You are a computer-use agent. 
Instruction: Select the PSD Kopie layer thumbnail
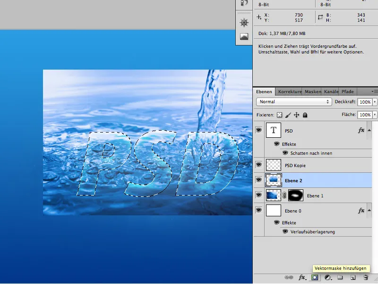pyautogui.click(x=274, y=165)
